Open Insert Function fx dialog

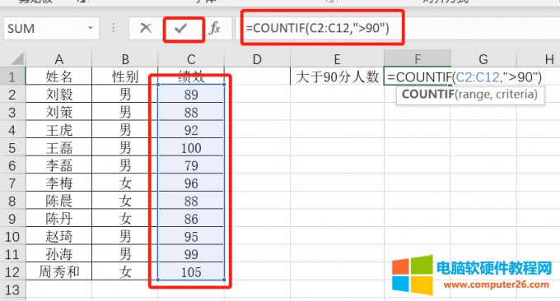click(215, 28)
